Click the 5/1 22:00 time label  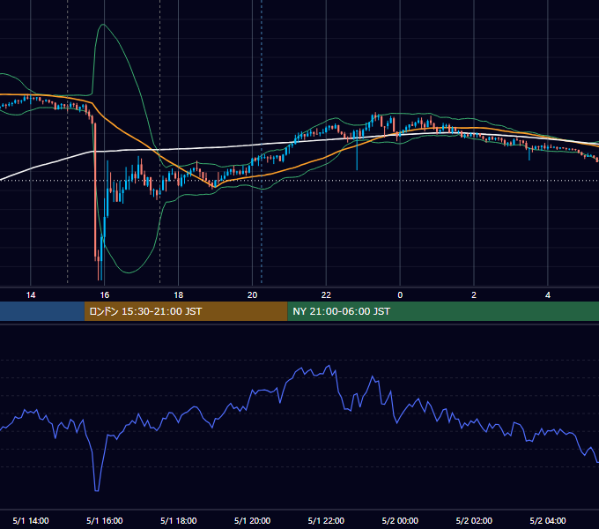coord(326,520)
